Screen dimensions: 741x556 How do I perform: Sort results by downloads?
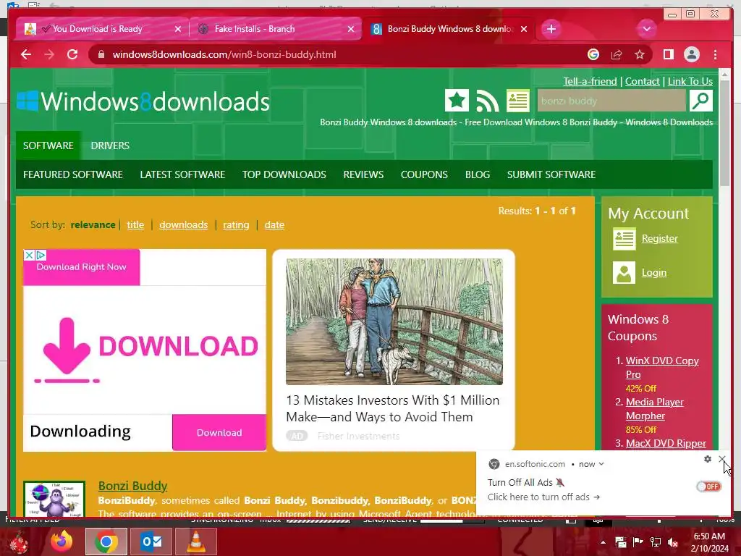183,224
